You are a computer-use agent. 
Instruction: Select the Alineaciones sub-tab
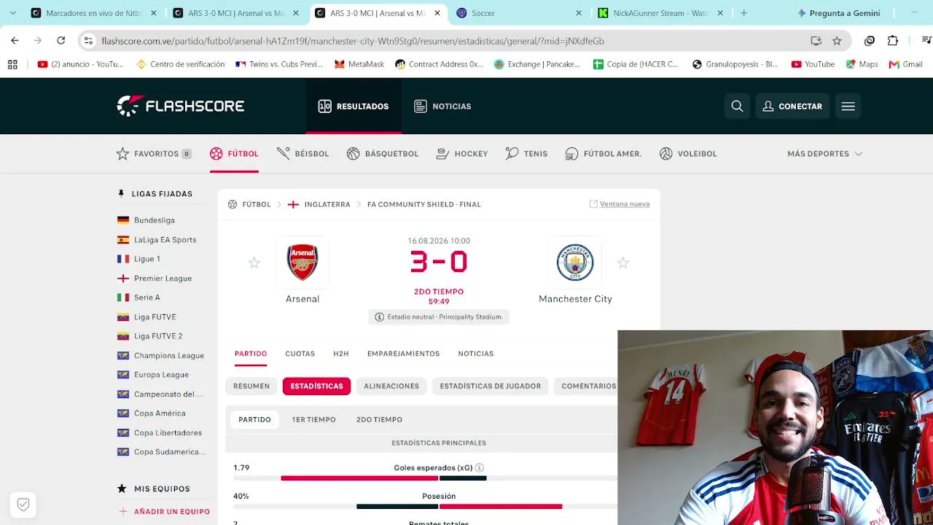[391, 386]
